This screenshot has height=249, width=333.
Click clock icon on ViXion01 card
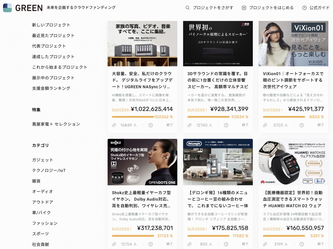tap(302, 125)
